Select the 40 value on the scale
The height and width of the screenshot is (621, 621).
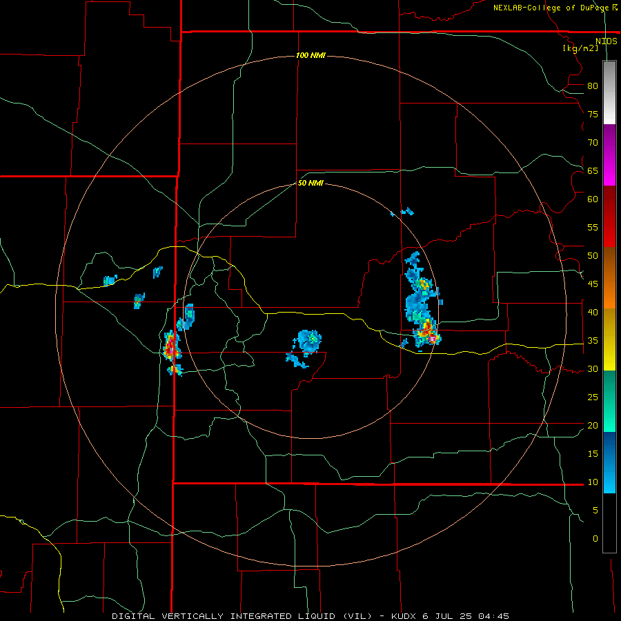[x=593, y=313]
